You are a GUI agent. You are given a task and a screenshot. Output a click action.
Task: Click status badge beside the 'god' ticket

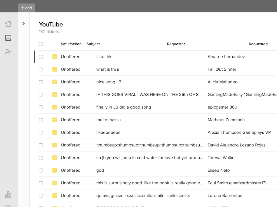(55, 170)
